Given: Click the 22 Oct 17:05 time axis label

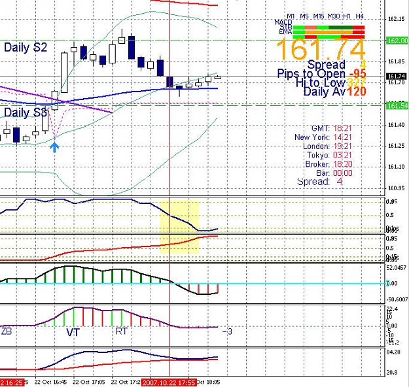Looking at the screenshot, I should pyautogui.click(x=89, y=382).
